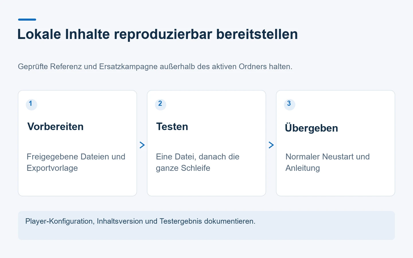
Task: Click the text 'Freigegebene Dateien und Exportvorlage'
Action: 76,162
